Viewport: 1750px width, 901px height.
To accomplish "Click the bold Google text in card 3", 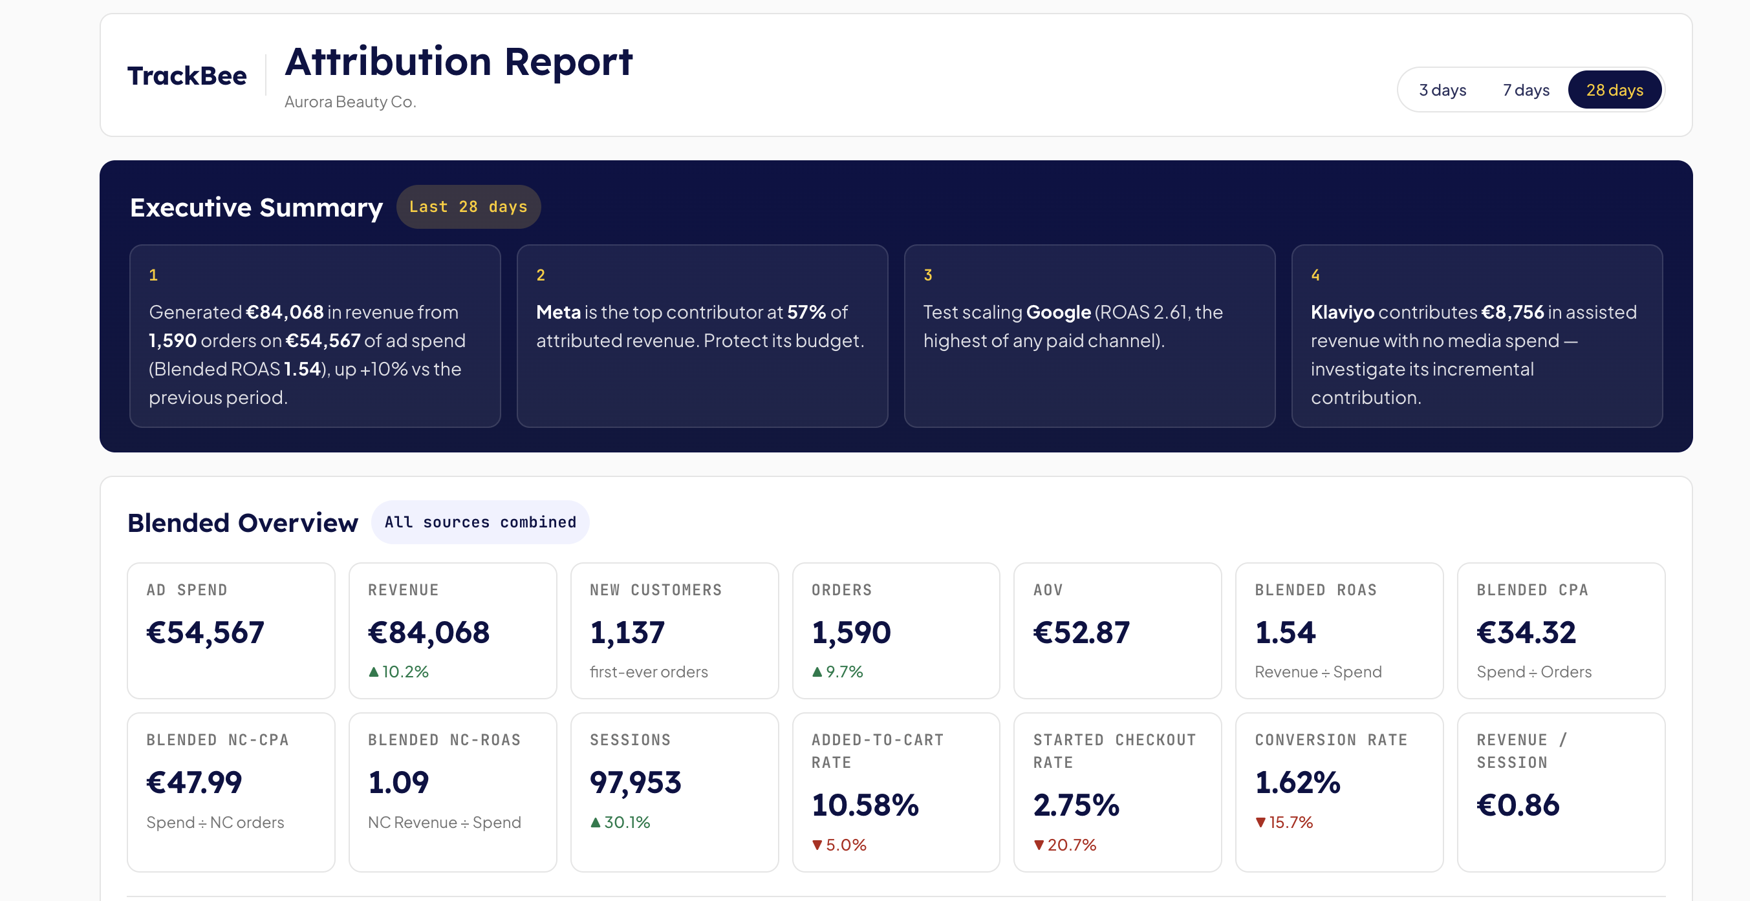I will [x=1059, y=312].
